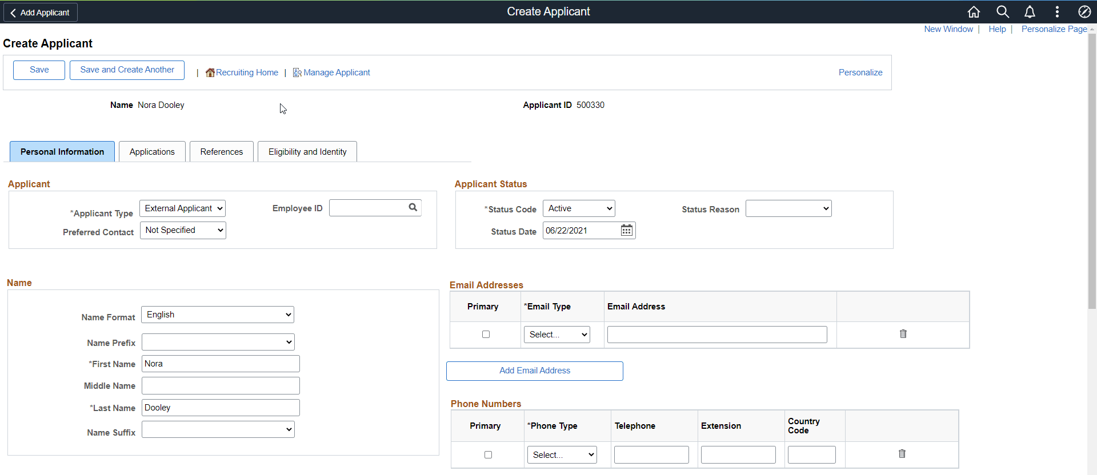Click into the Middle Name field
Image resolution: width=1097 pixels, height=475 pixels.
pyautogui.click(x=221, y=385)
